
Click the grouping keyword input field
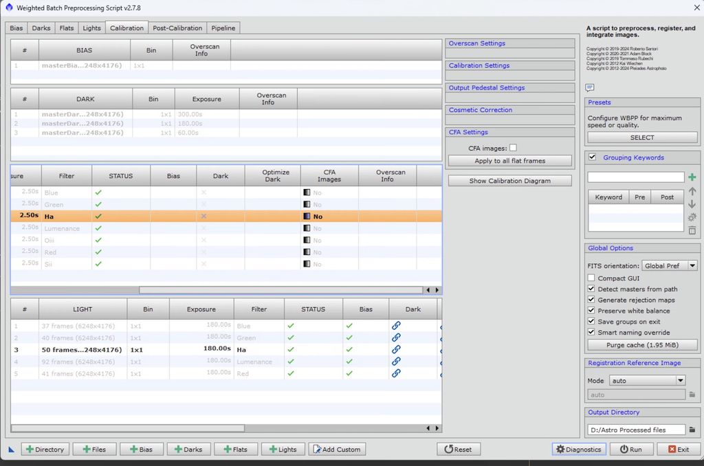pyautogui.click(x=636, y=177)
